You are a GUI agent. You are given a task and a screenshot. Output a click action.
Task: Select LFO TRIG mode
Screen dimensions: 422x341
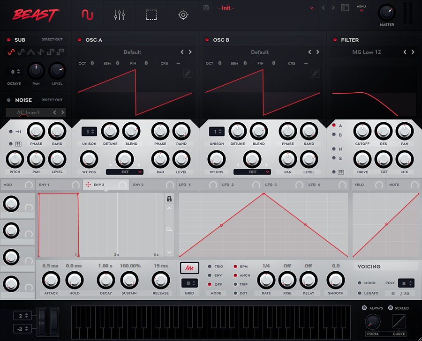tap(210, 267)
